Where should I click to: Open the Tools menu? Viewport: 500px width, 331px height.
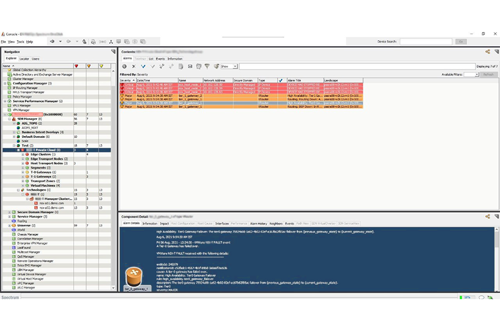tap(20, 42)
